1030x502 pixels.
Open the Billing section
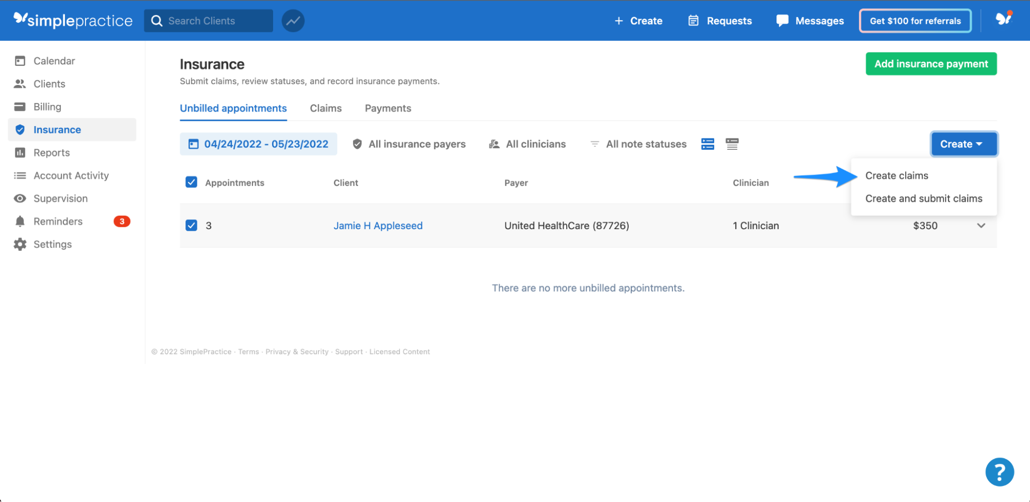pos(48,107)
